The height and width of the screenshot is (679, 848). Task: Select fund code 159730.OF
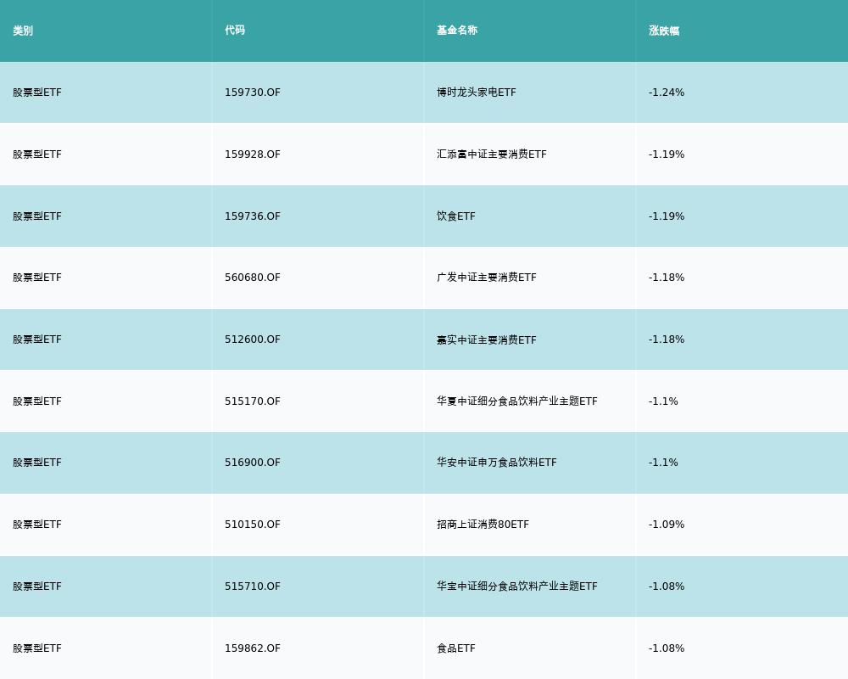click(x=253, y=93)
